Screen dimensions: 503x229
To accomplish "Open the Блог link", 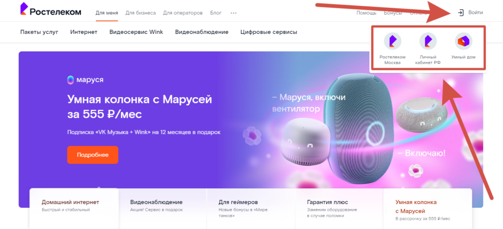I will [x=216, y=13].
